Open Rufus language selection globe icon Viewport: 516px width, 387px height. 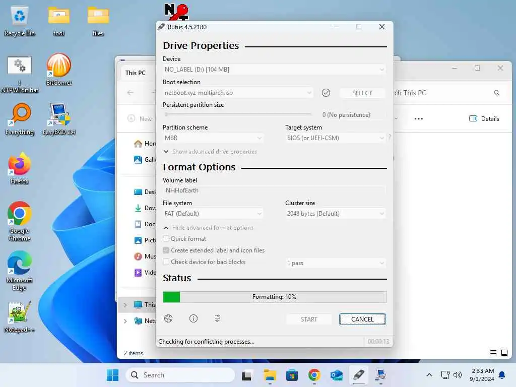[168, 318]
